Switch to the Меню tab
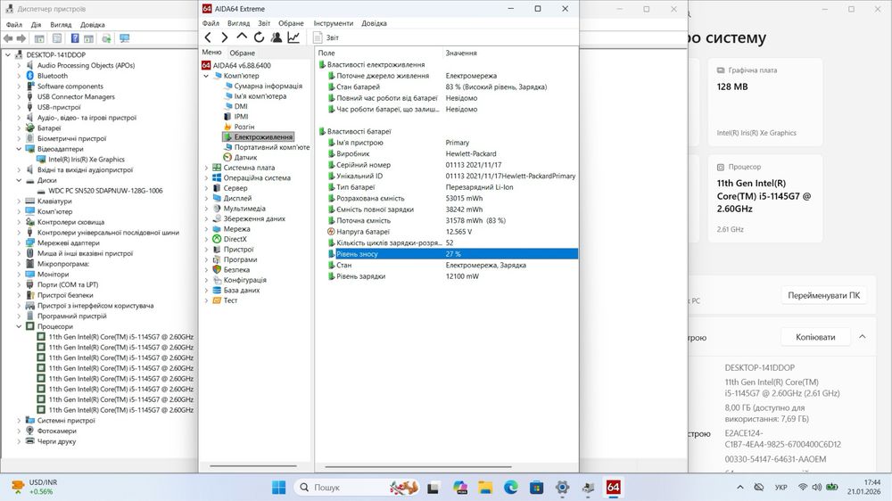The width and height of the screenshot is (892, 501). tap(211, 53)
